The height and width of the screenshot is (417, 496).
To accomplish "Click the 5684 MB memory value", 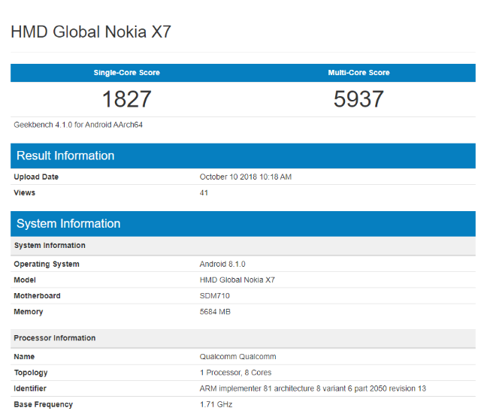I will click(216, 312).
